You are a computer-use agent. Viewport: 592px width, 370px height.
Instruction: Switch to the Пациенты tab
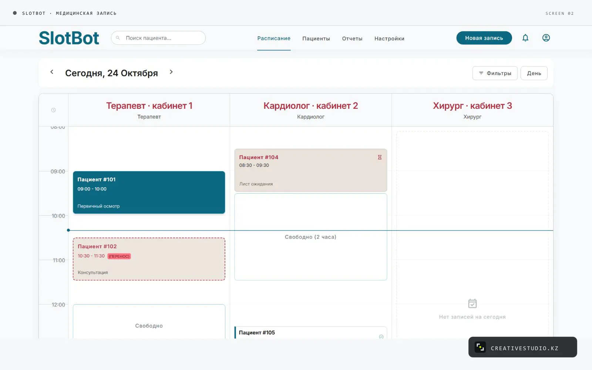tap(316, 38)
